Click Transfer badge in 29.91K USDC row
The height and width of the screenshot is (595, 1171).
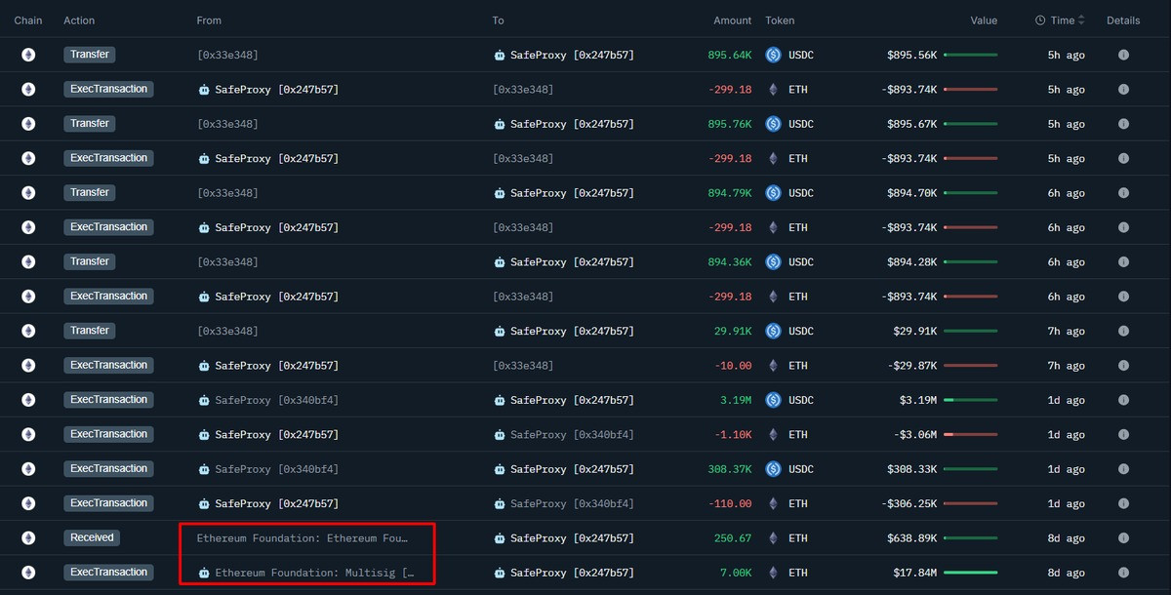point(90,331)
